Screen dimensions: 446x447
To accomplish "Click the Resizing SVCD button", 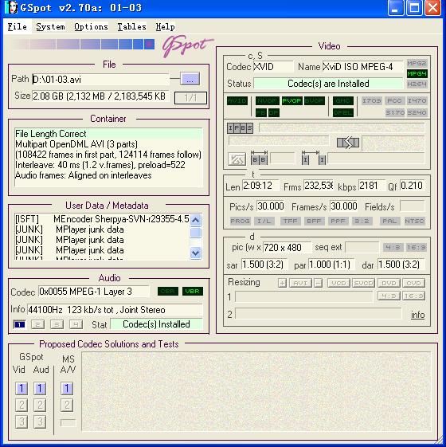I will pyautogui.click(x=363, y=283).
